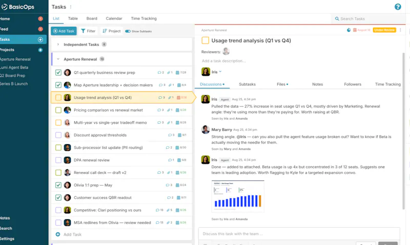Click attachment icon on Map Aperture leadership row
The width and height of the screenshot is (410, 245).
click(171, 85)
